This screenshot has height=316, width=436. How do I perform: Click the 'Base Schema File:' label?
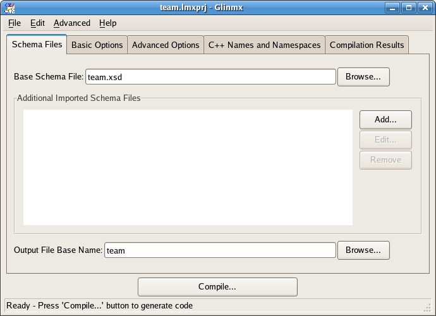[49, 76]
